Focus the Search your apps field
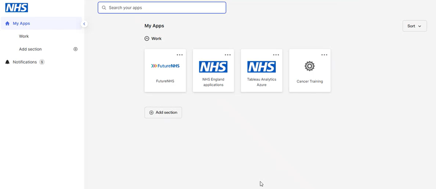 pos(162,8)
